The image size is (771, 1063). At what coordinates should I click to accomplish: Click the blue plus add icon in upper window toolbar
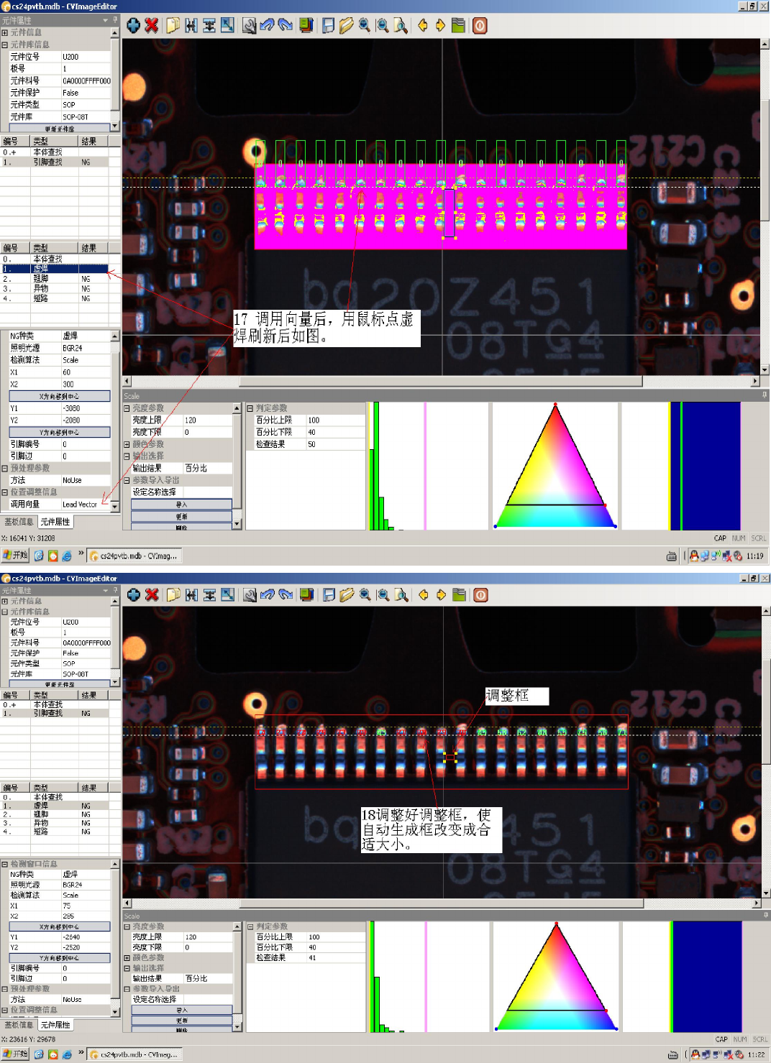click(134, 26)
